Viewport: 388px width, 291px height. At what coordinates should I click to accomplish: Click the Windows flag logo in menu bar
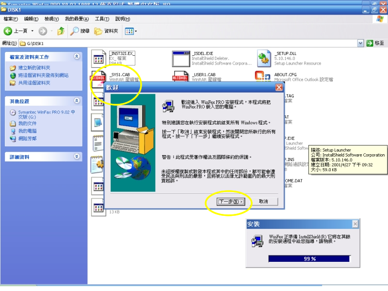(x=380, y=19)
